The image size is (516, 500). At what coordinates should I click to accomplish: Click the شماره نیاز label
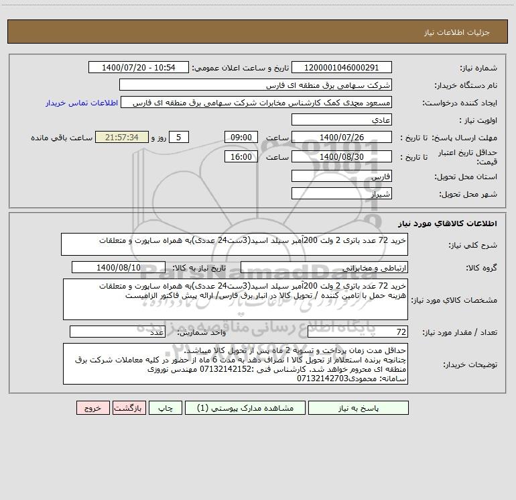pos(478,68)
